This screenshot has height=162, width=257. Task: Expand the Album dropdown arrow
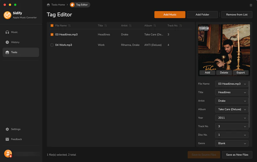245,109
